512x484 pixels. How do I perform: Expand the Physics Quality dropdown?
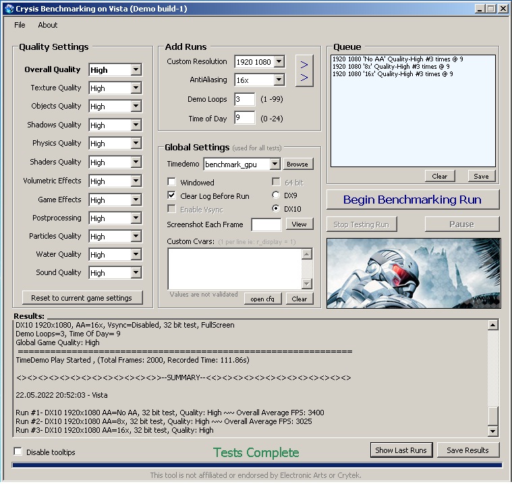[136, 144]
